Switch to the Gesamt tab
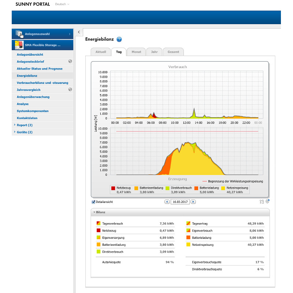This screenshot has width=293, height=293. 173,52
